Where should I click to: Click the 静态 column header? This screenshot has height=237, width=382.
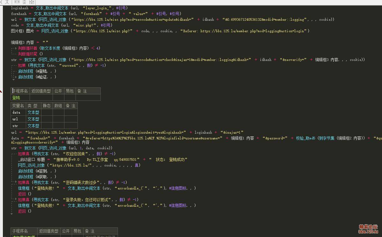coord(47,106)
